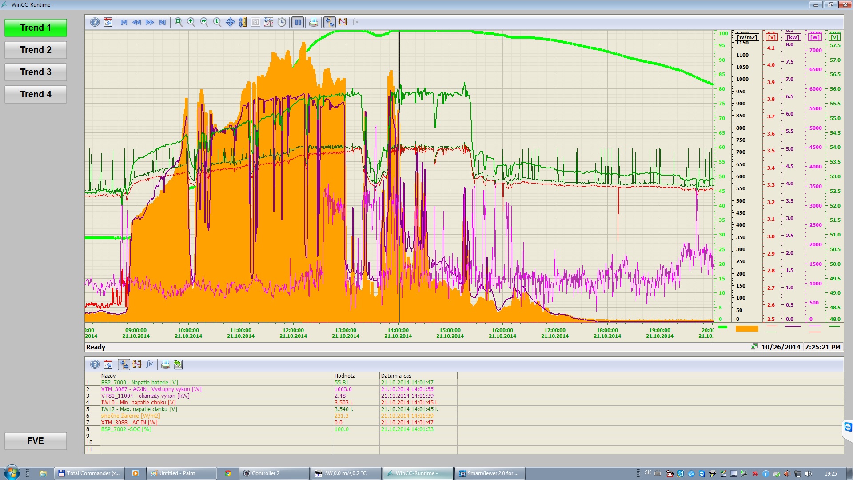
Task: Select the move axes area tool
Action: 243,22
